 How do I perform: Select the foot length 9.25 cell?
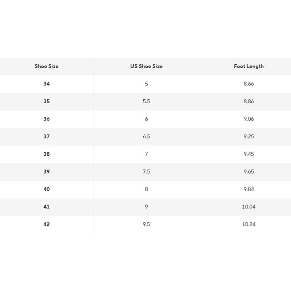coord(248,136)
